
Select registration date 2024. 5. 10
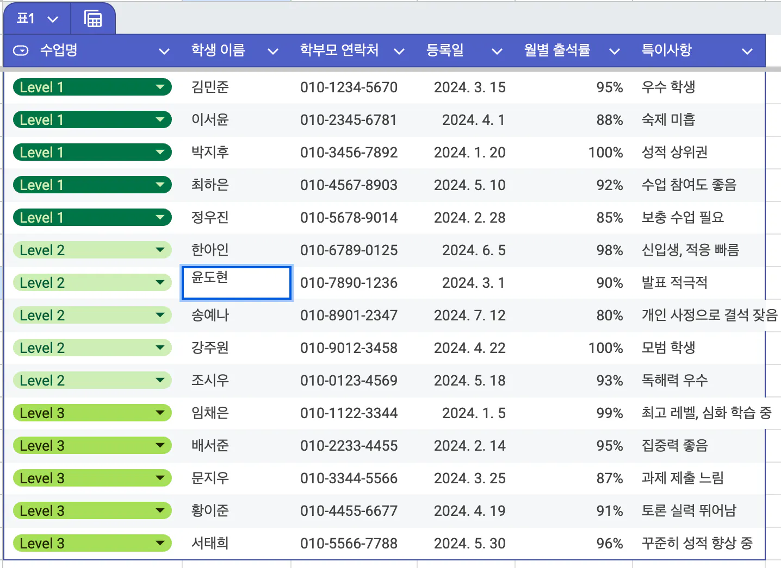point(470,185)
